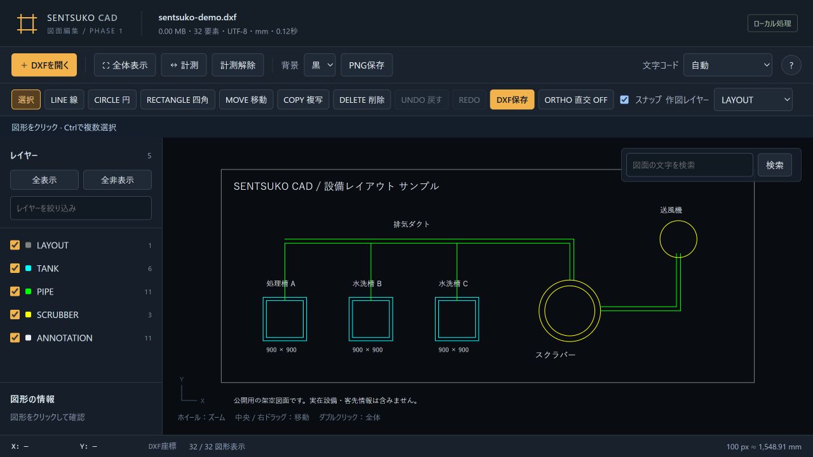Toggle TANK layer visibility checkbox
The height and width of the screenshot is (457, 813).
pos(15,268)
